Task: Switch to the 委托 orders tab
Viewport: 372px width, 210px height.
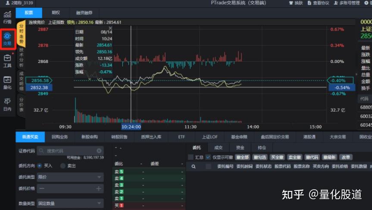Action: [197, 147]
